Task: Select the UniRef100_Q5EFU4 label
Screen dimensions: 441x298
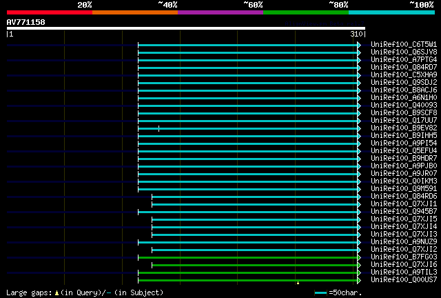Action: click(404, 151)
